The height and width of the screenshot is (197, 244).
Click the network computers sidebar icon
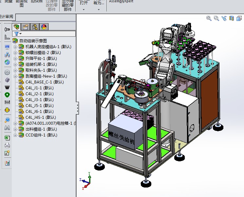click(7, 55)
